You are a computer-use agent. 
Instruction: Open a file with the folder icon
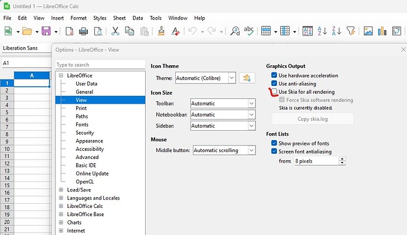click(x=27, y=31)
